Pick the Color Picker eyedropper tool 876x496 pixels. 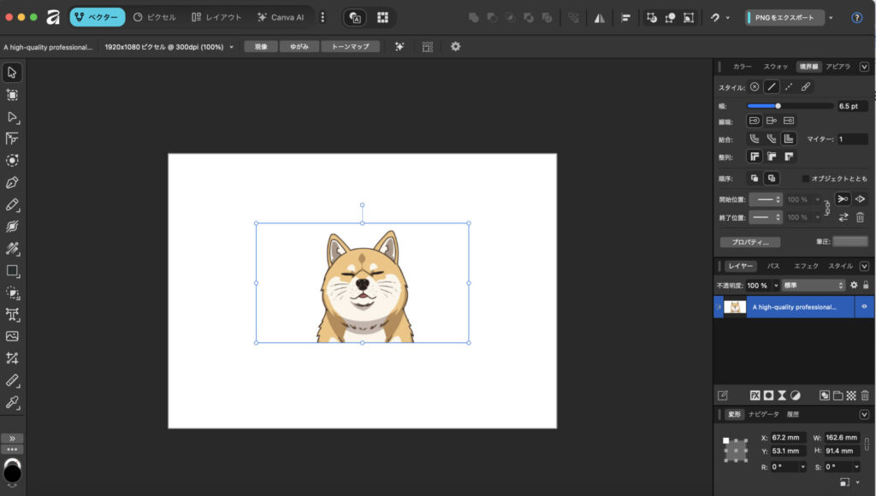(x=13, y=402)
